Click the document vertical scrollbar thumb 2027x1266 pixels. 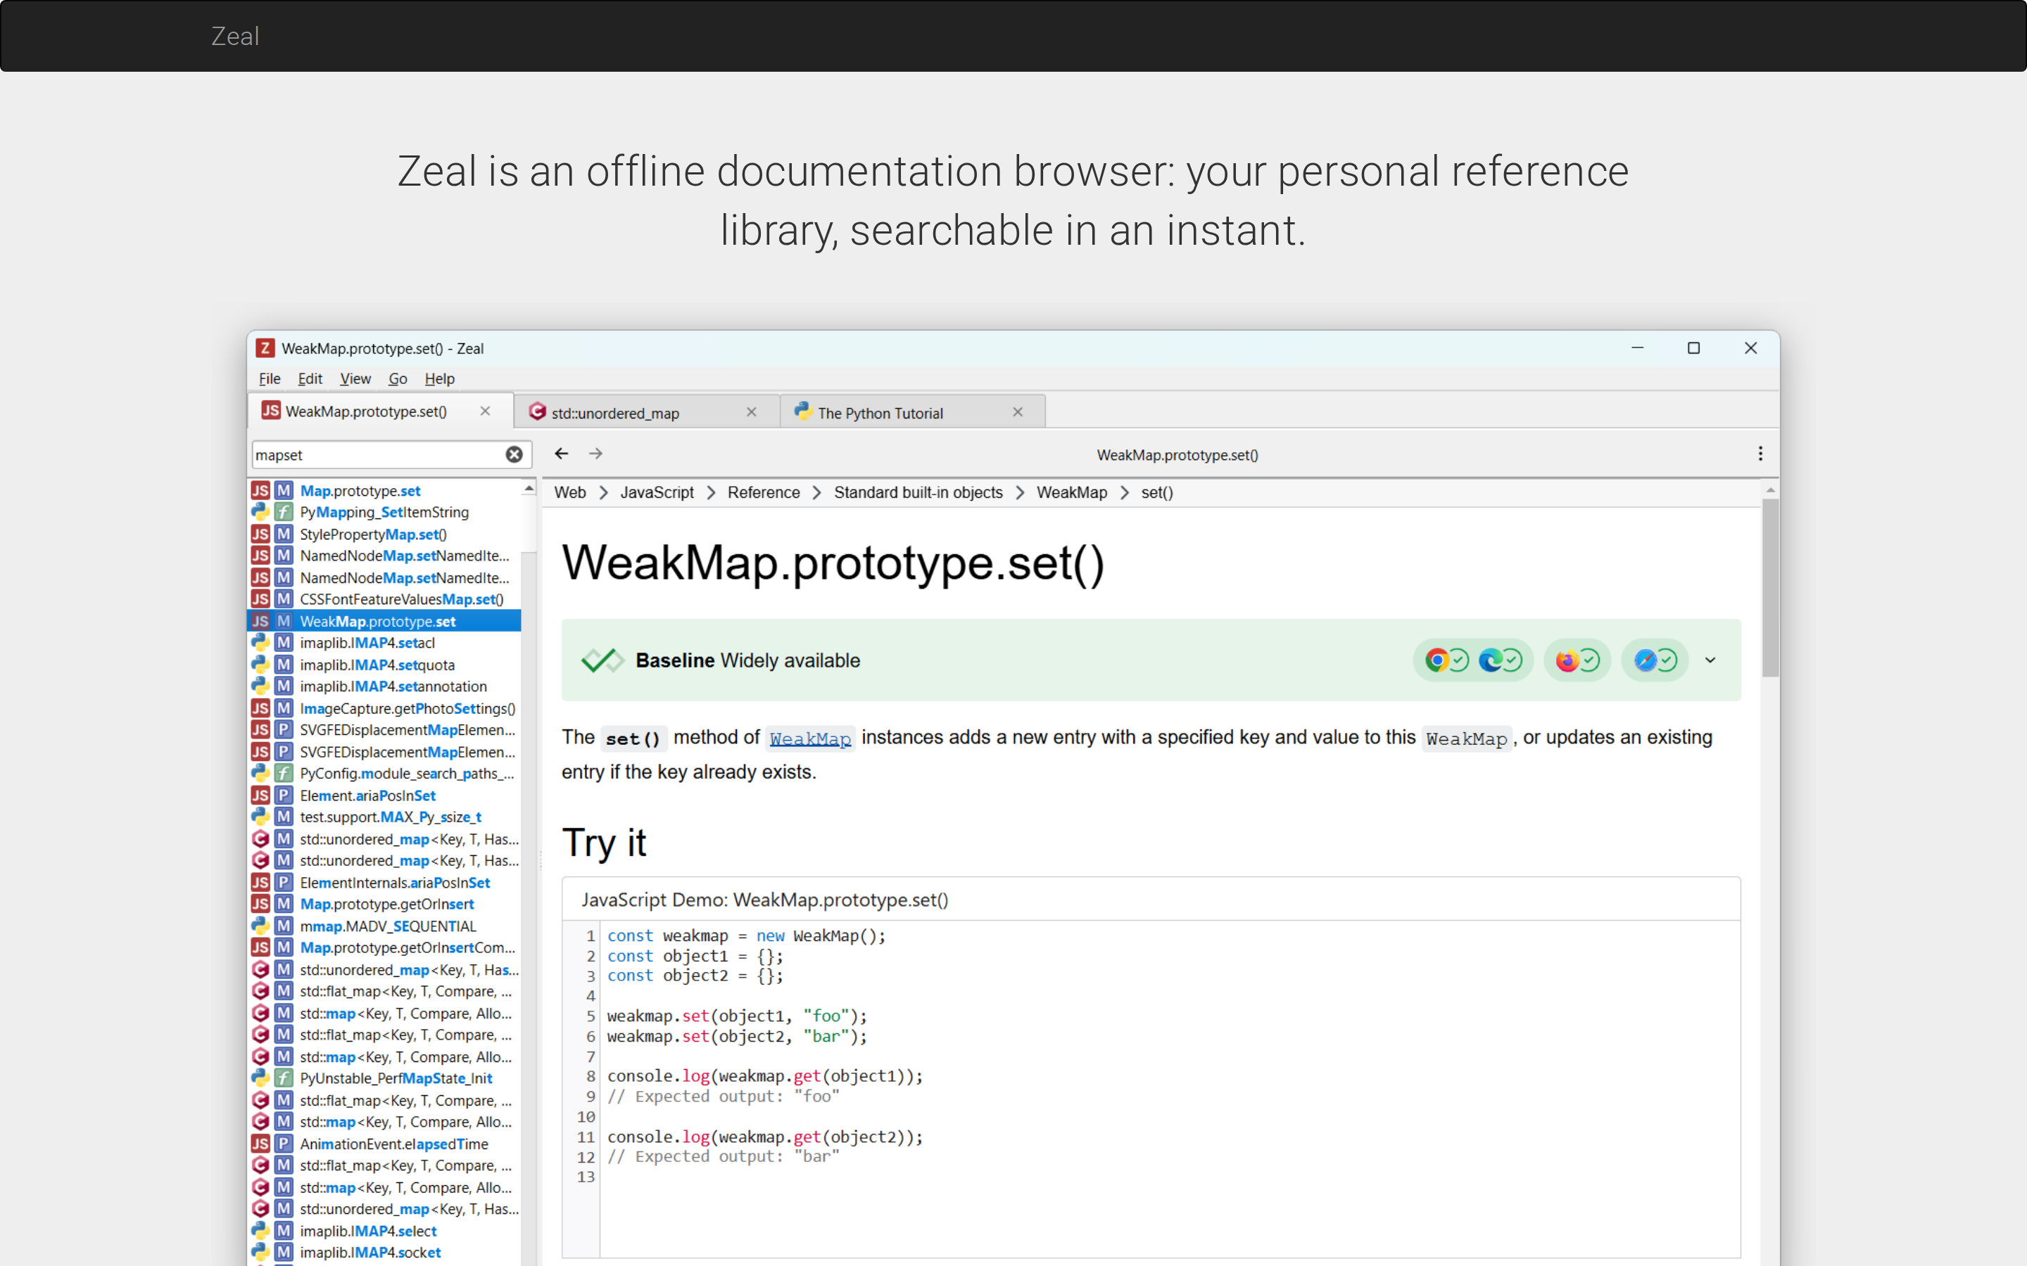1770,588
